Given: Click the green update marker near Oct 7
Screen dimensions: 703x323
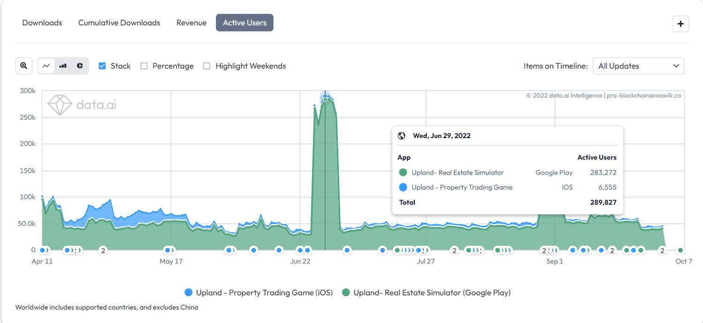Looking at the screenshot, I should 681,250.
